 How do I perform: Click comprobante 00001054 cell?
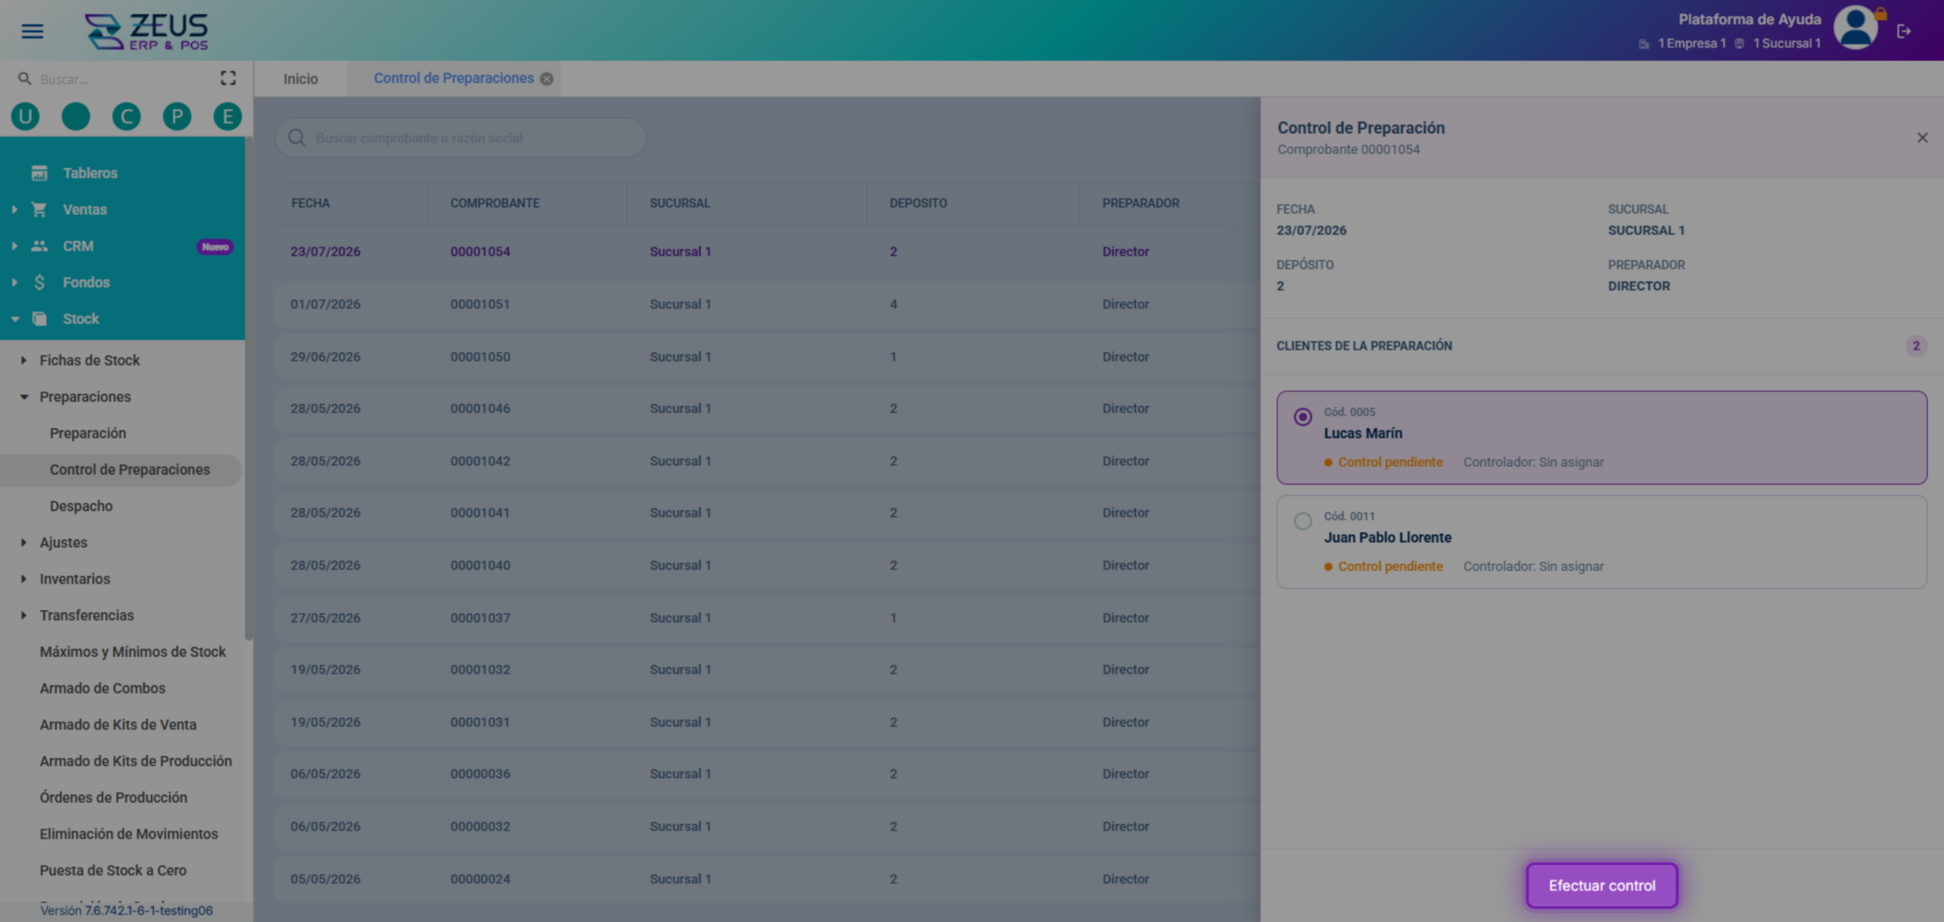[480, 252]
